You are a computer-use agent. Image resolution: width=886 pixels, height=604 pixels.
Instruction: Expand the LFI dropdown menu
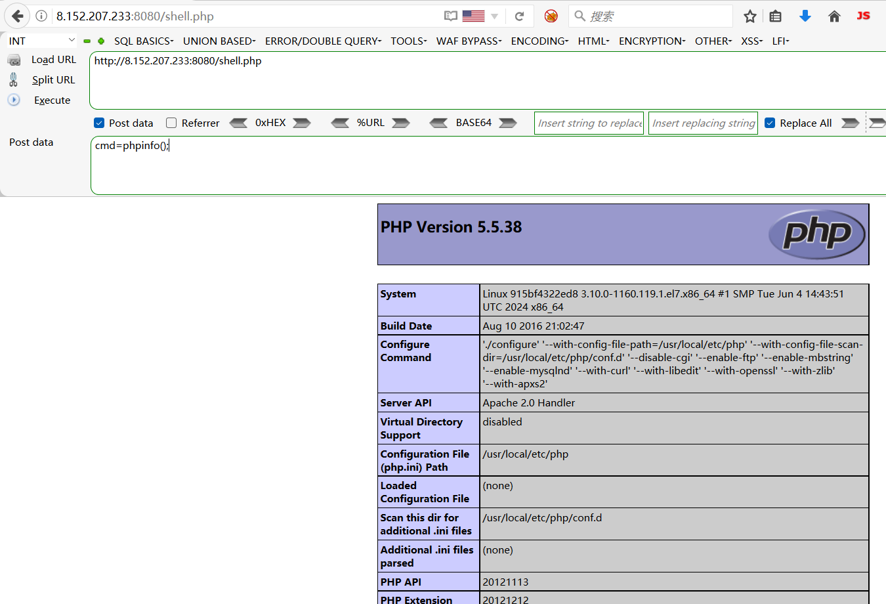click(x=780, y=41)
